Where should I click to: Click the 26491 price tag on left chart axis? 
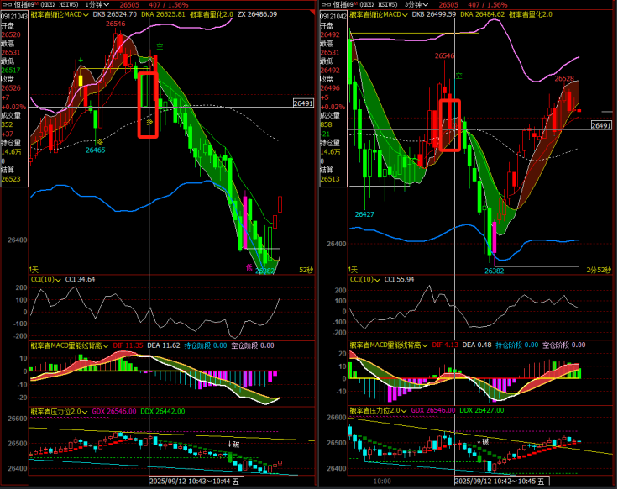coord(303,103)
